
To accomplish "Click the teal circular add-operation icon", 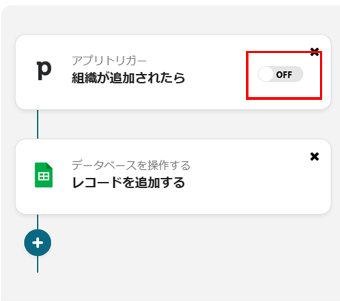I will [37, 242].
